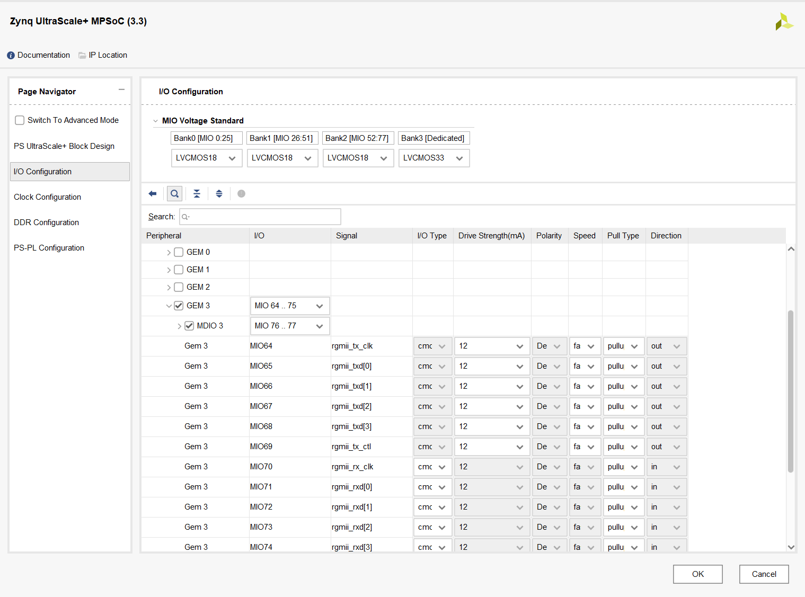Open GEM 3 MIO 64 .. 75 dropdown

290,306
